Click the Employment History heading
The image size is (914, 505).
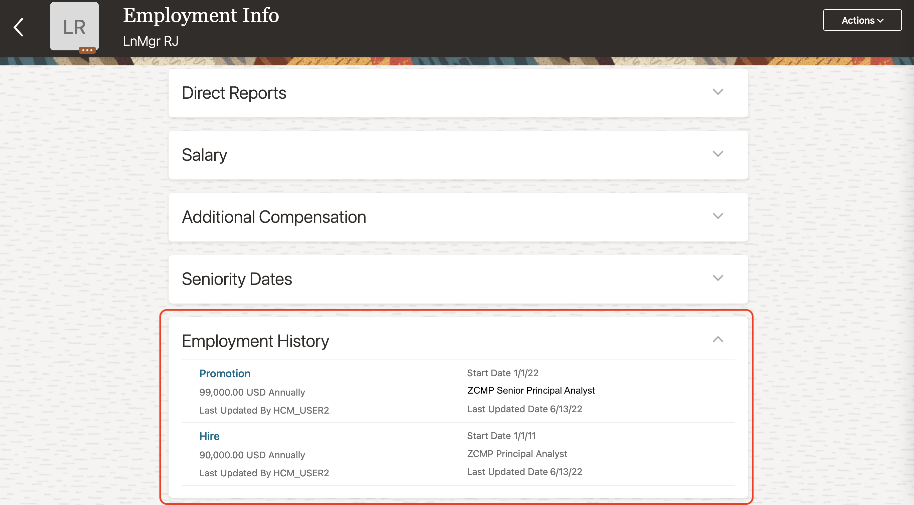tap(255, 341)
